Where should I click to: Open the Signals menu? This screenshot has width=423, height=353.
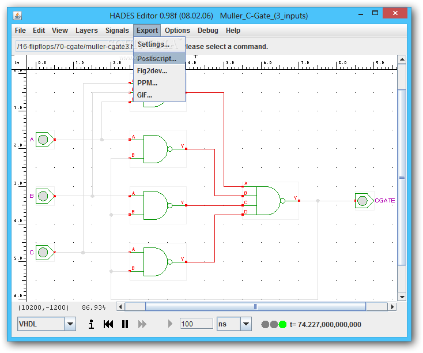(117, 31)
